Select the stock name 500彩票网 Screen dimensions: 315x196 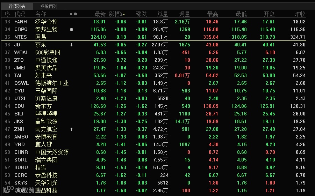[x=48, y=53]
